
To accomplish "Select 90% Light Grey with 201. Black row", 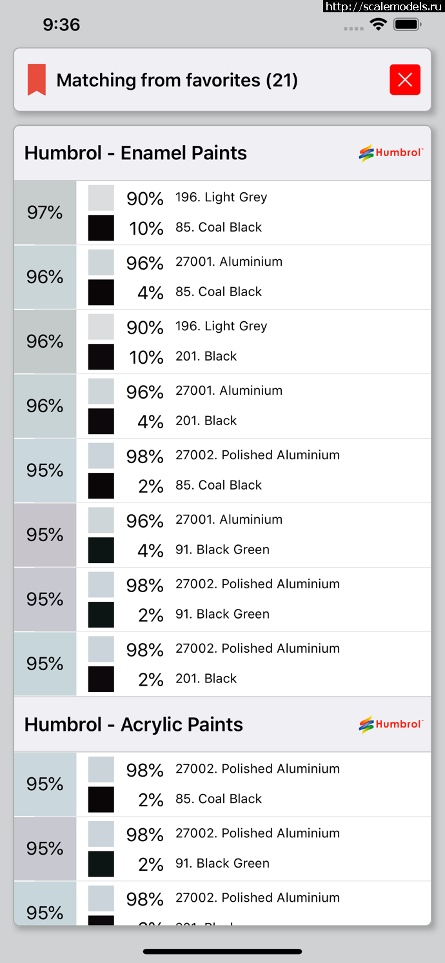I will coord(222,341).
